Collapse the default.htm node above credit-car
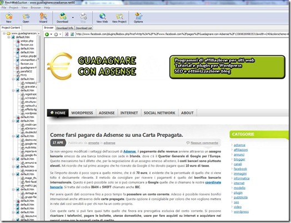Screen dimensions: 291x223 tap(13, 121)
